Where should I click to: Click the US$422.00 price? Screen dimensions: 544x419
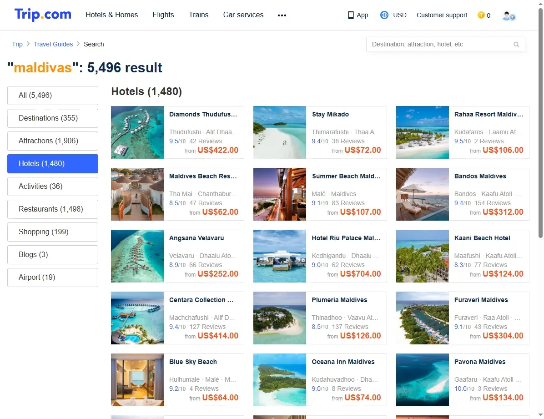click(x=218, y=150)
